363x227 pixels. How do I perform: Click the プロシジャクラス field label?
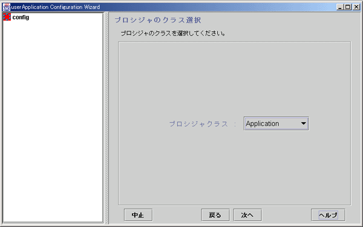[198, 124]
